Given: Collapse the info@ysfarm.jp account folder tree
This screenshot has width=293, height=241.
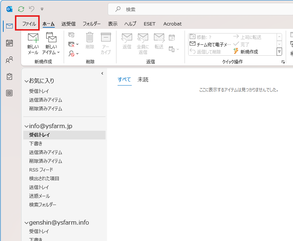Looking at the screenshot, I should click(26, 126).
